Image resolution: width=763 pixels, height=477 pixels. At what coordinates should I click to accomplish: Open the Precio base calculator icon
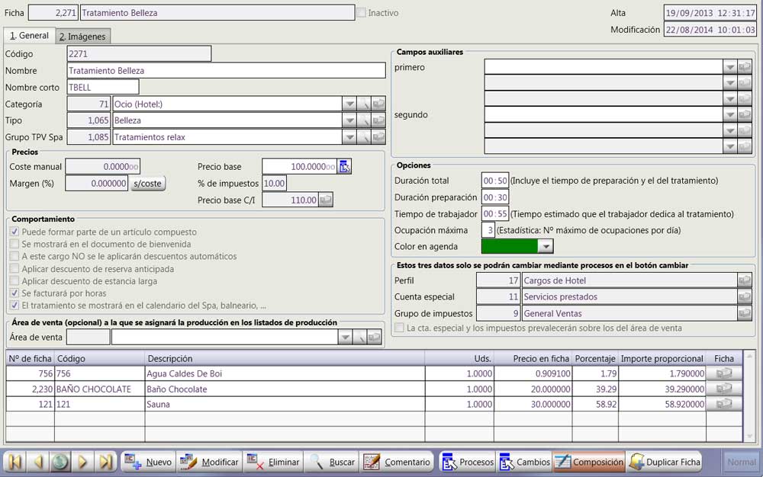[x=345, y=167]
